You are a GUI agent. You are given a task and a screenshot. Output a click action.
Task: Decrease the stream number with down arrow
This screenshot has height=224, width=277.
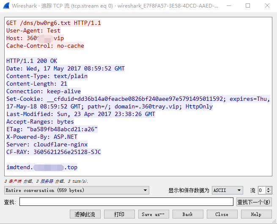coord(269,192)
